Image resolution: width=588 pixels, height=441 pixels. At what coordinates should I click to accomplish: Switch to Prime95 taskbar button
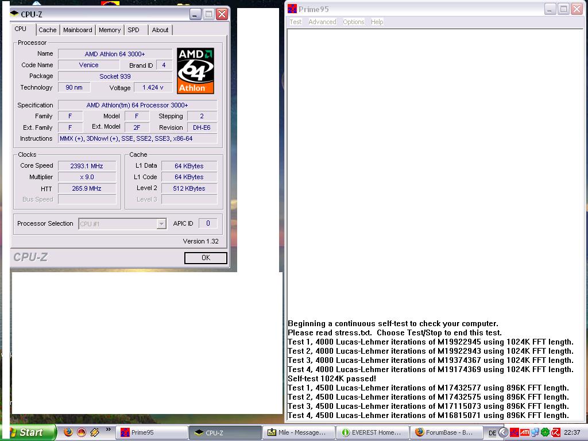pyautogui.click(x=152, y=432)
